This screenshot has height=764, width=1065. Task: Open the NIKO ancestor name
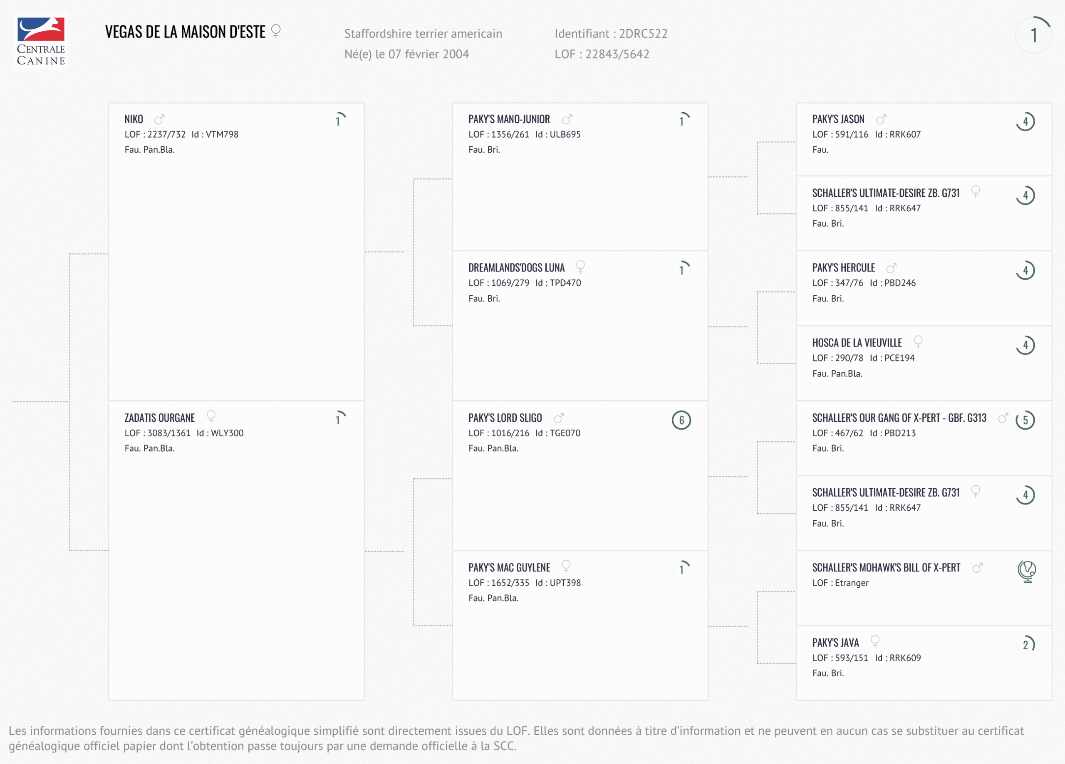coord(134,119)
